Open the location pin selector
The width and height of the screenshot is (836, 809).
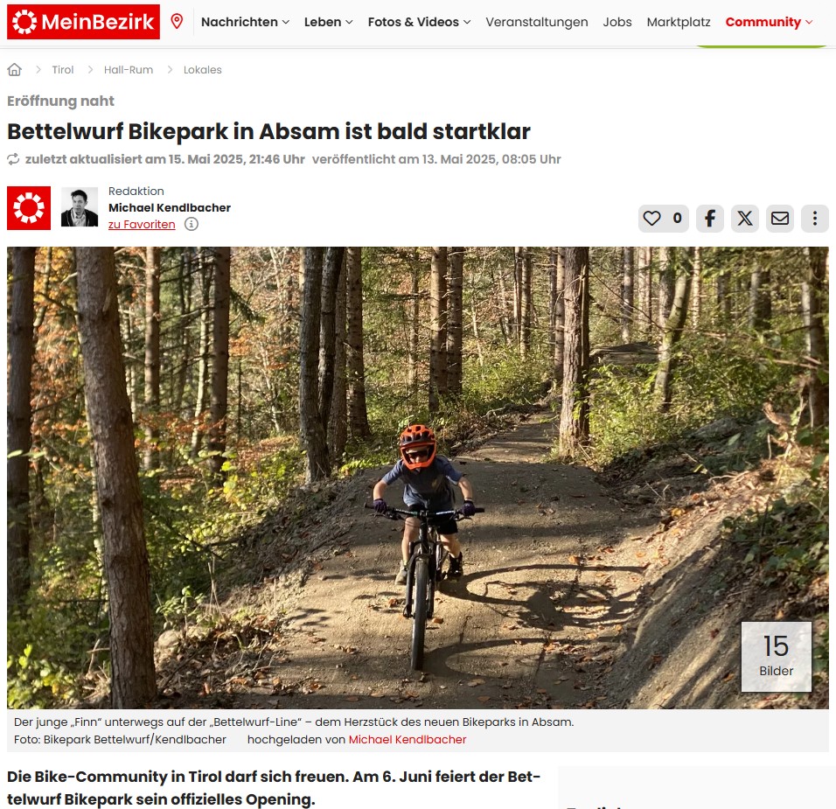(177, 22)
